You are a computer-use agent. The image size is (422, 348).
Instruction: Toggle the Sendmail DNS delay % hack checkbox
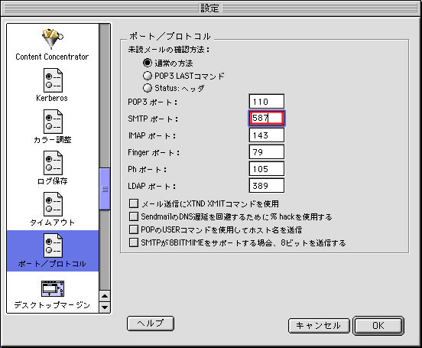(134, 216)
